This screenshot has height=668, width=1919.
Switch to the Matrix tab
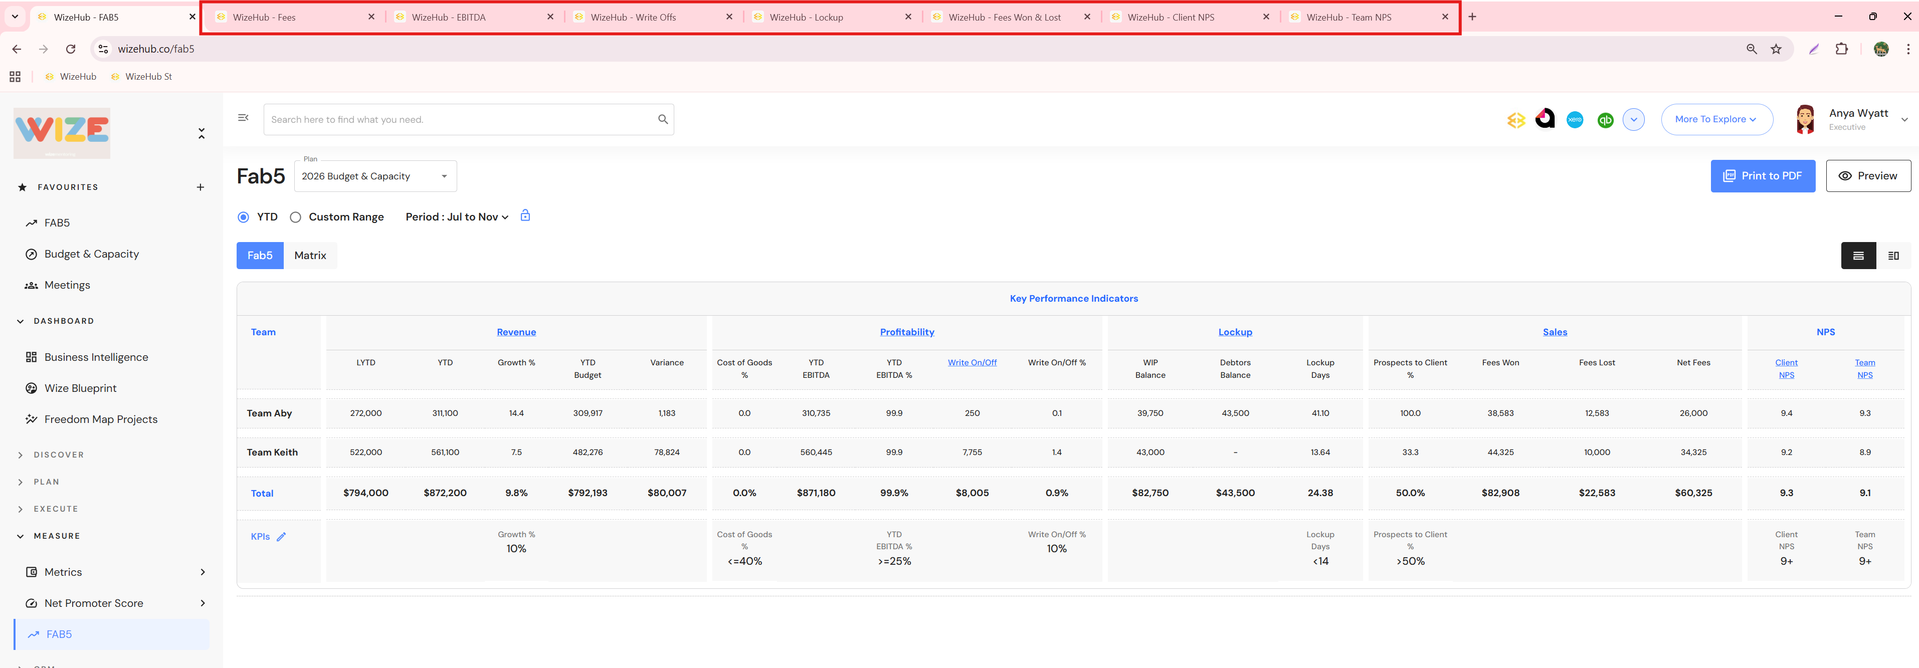point(310,256)
